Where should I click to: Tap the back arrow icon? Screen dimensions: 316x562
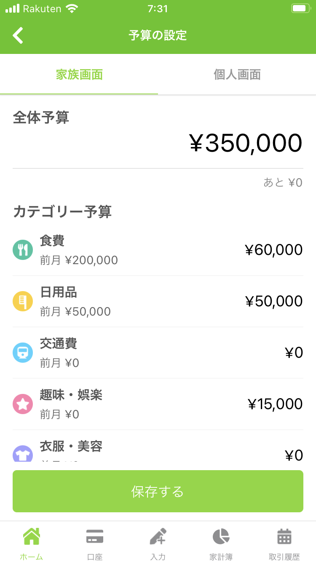(x=18, y=35)
